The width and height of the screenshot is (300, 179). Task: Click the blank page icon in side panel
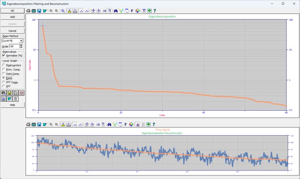pos(15,93)
